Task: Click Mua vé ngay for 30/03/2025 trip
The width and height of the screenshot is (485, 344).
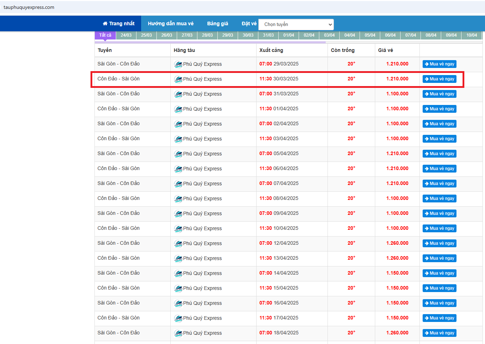Action: coord(439,79)
